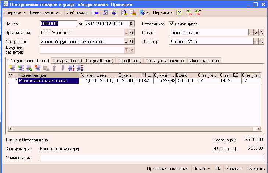Viewport: 268px width, 173px height.
Task: Open the Операция dropdown menu
Action: [x=14, y=12]
